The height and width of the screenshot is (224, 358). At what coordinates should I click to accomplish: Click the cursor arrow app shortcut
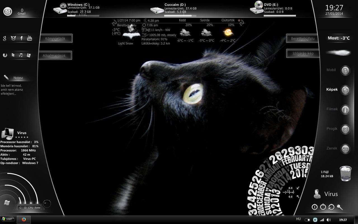coord(13,55)
